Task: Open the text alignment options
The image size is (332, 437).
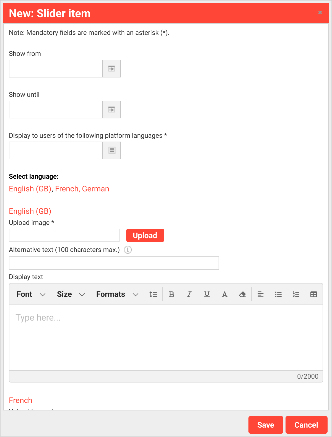Action: pos(261,294)
